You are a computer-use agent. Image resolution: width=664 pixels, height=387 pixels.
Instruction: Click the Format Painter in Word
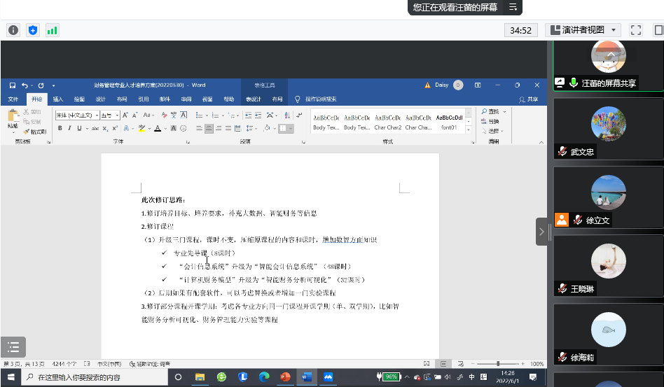click(x=34, y=132)
